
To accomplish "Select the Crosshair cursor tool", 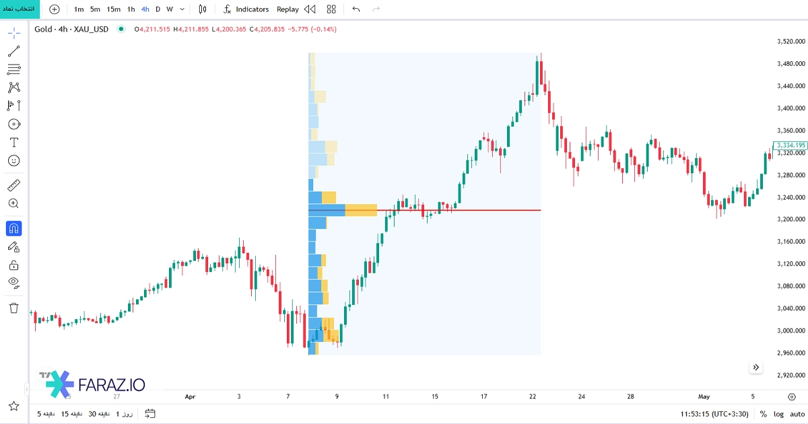I will coord(13,32).
